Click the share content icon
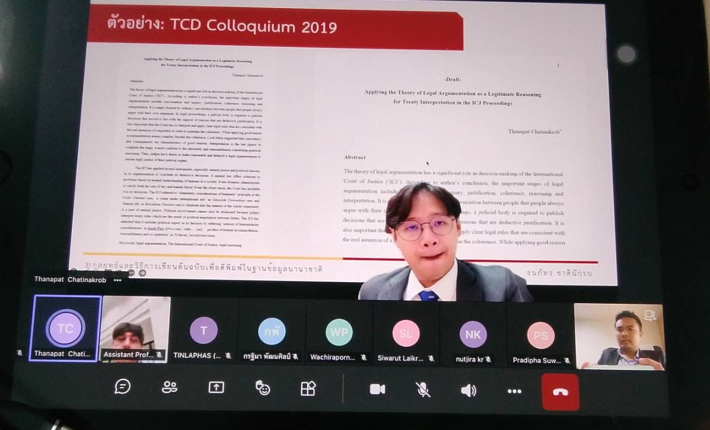The height and width of the screenshot is (430, 710). (x=216, y=388)
